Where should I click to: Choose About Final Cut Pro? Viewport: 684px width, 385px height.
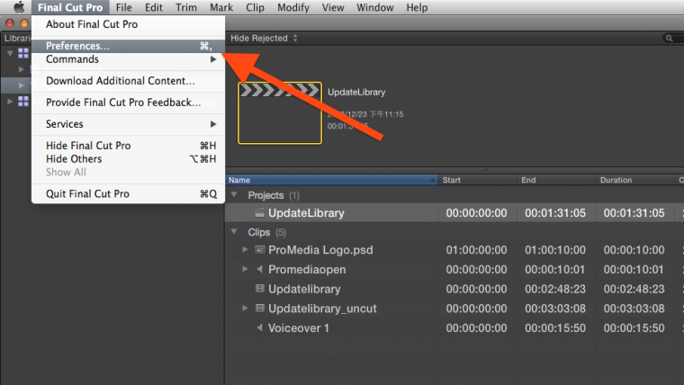tap(128, 24)
